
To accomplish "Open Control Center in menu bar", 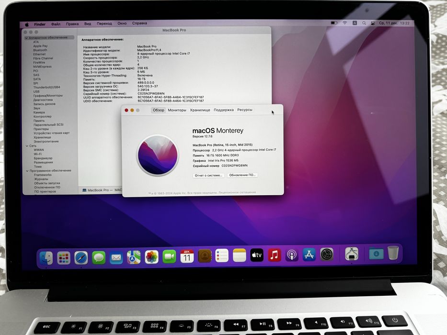I will coord(373,23).
